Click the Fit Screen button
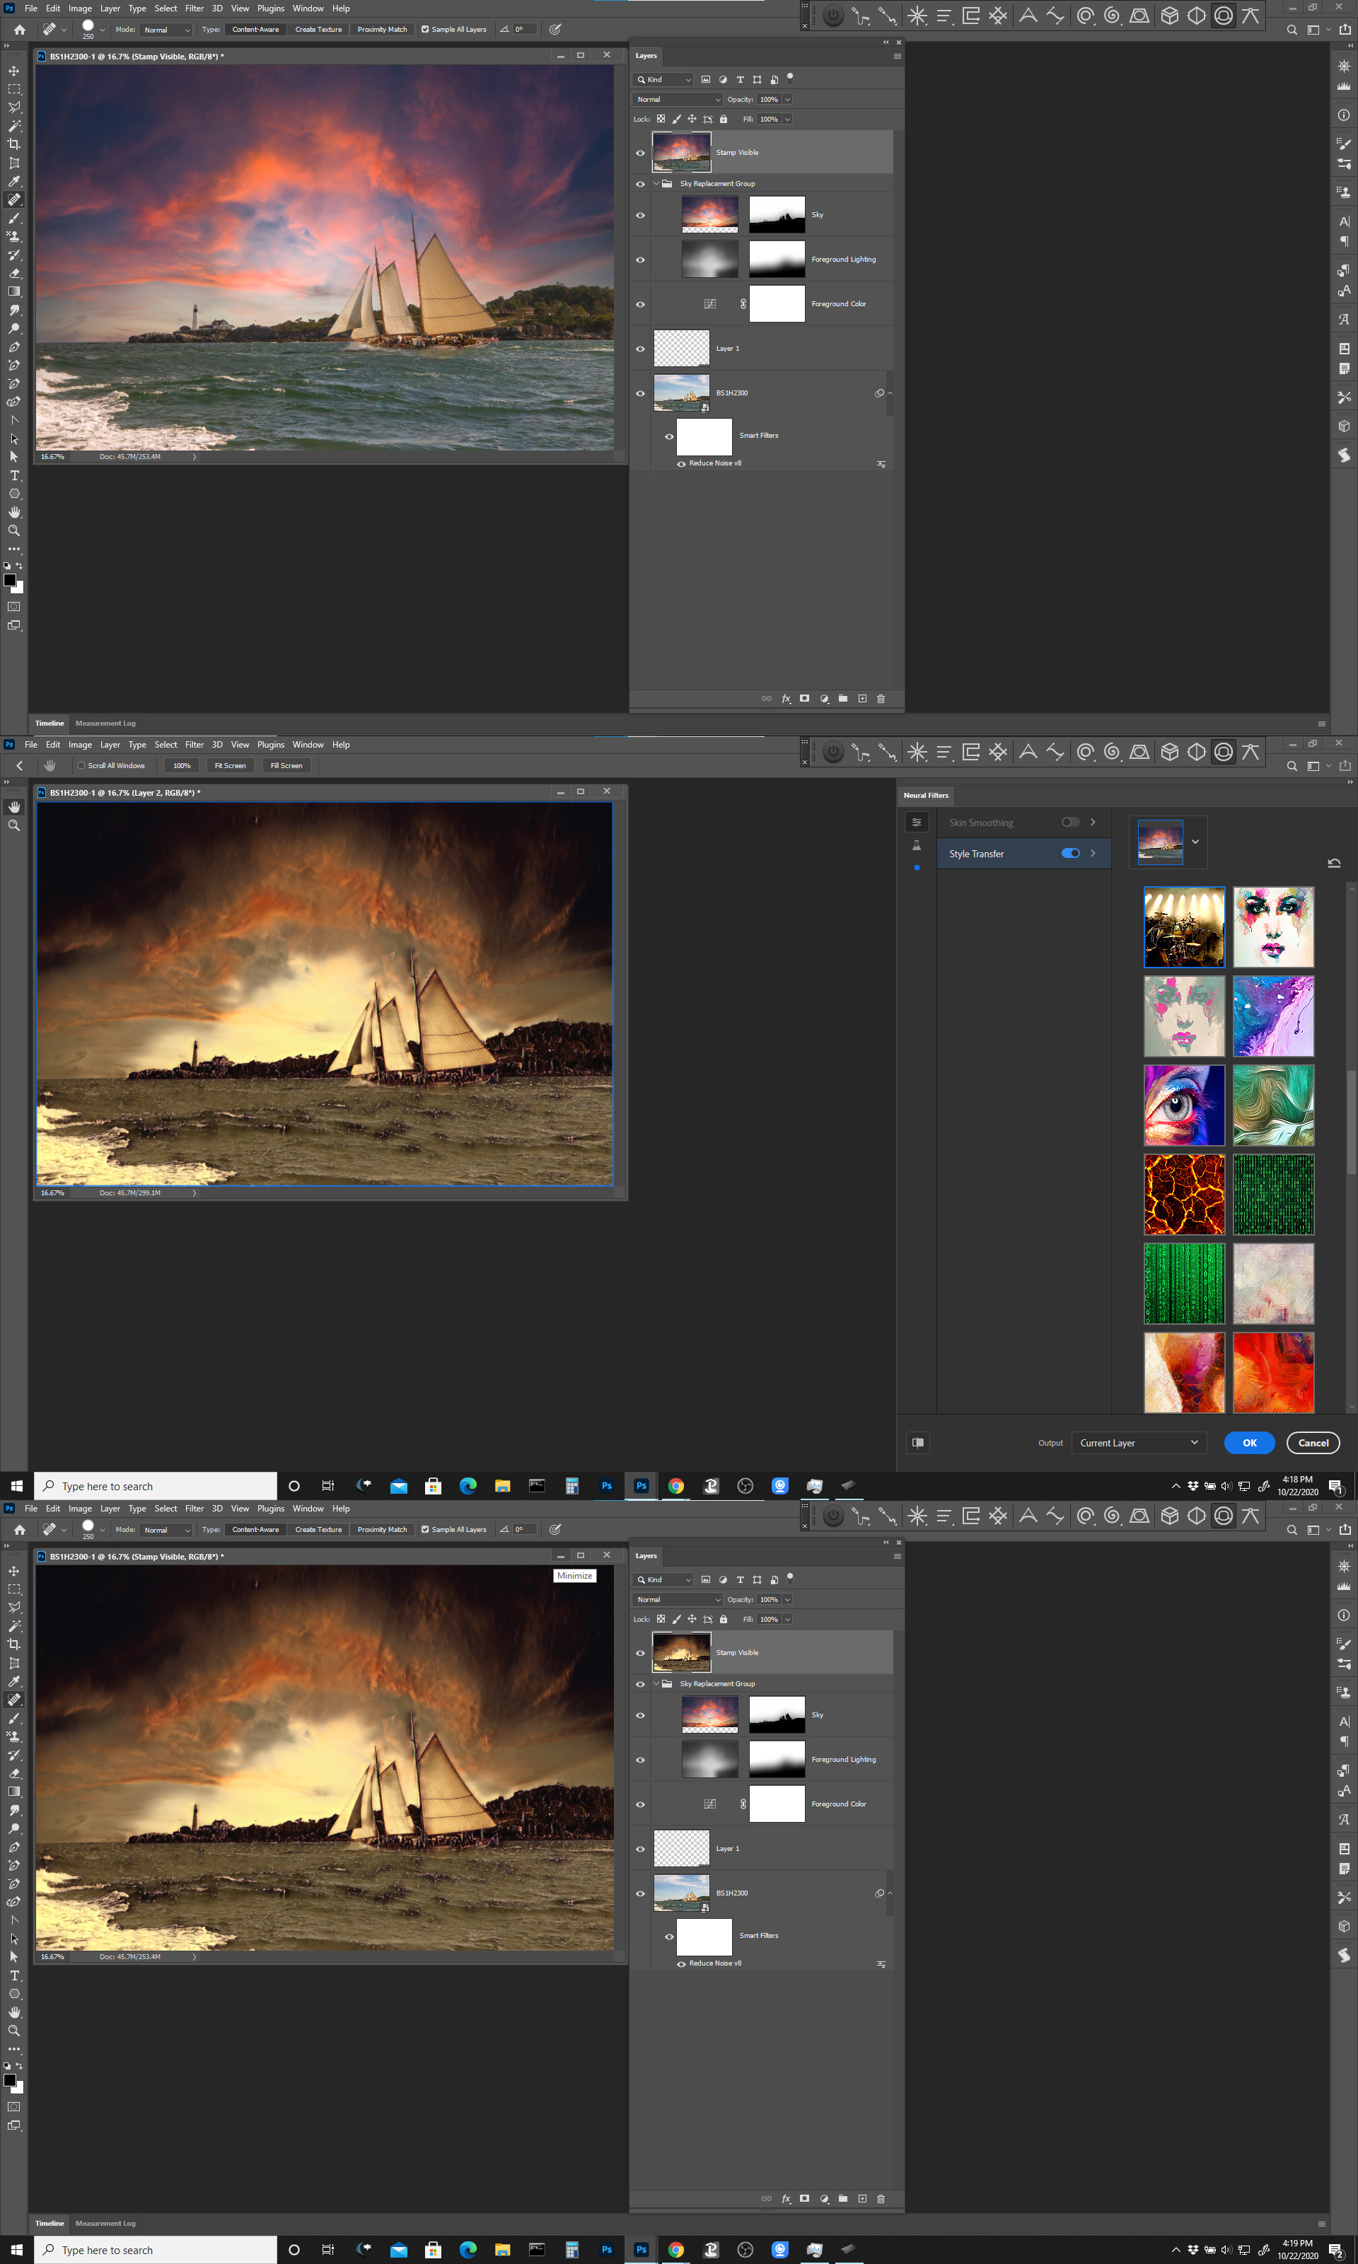 [x=230, y=765]
